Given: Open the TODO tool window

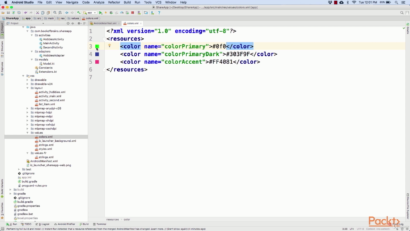Looking at the screenshot, I should (x=26, y=224).
